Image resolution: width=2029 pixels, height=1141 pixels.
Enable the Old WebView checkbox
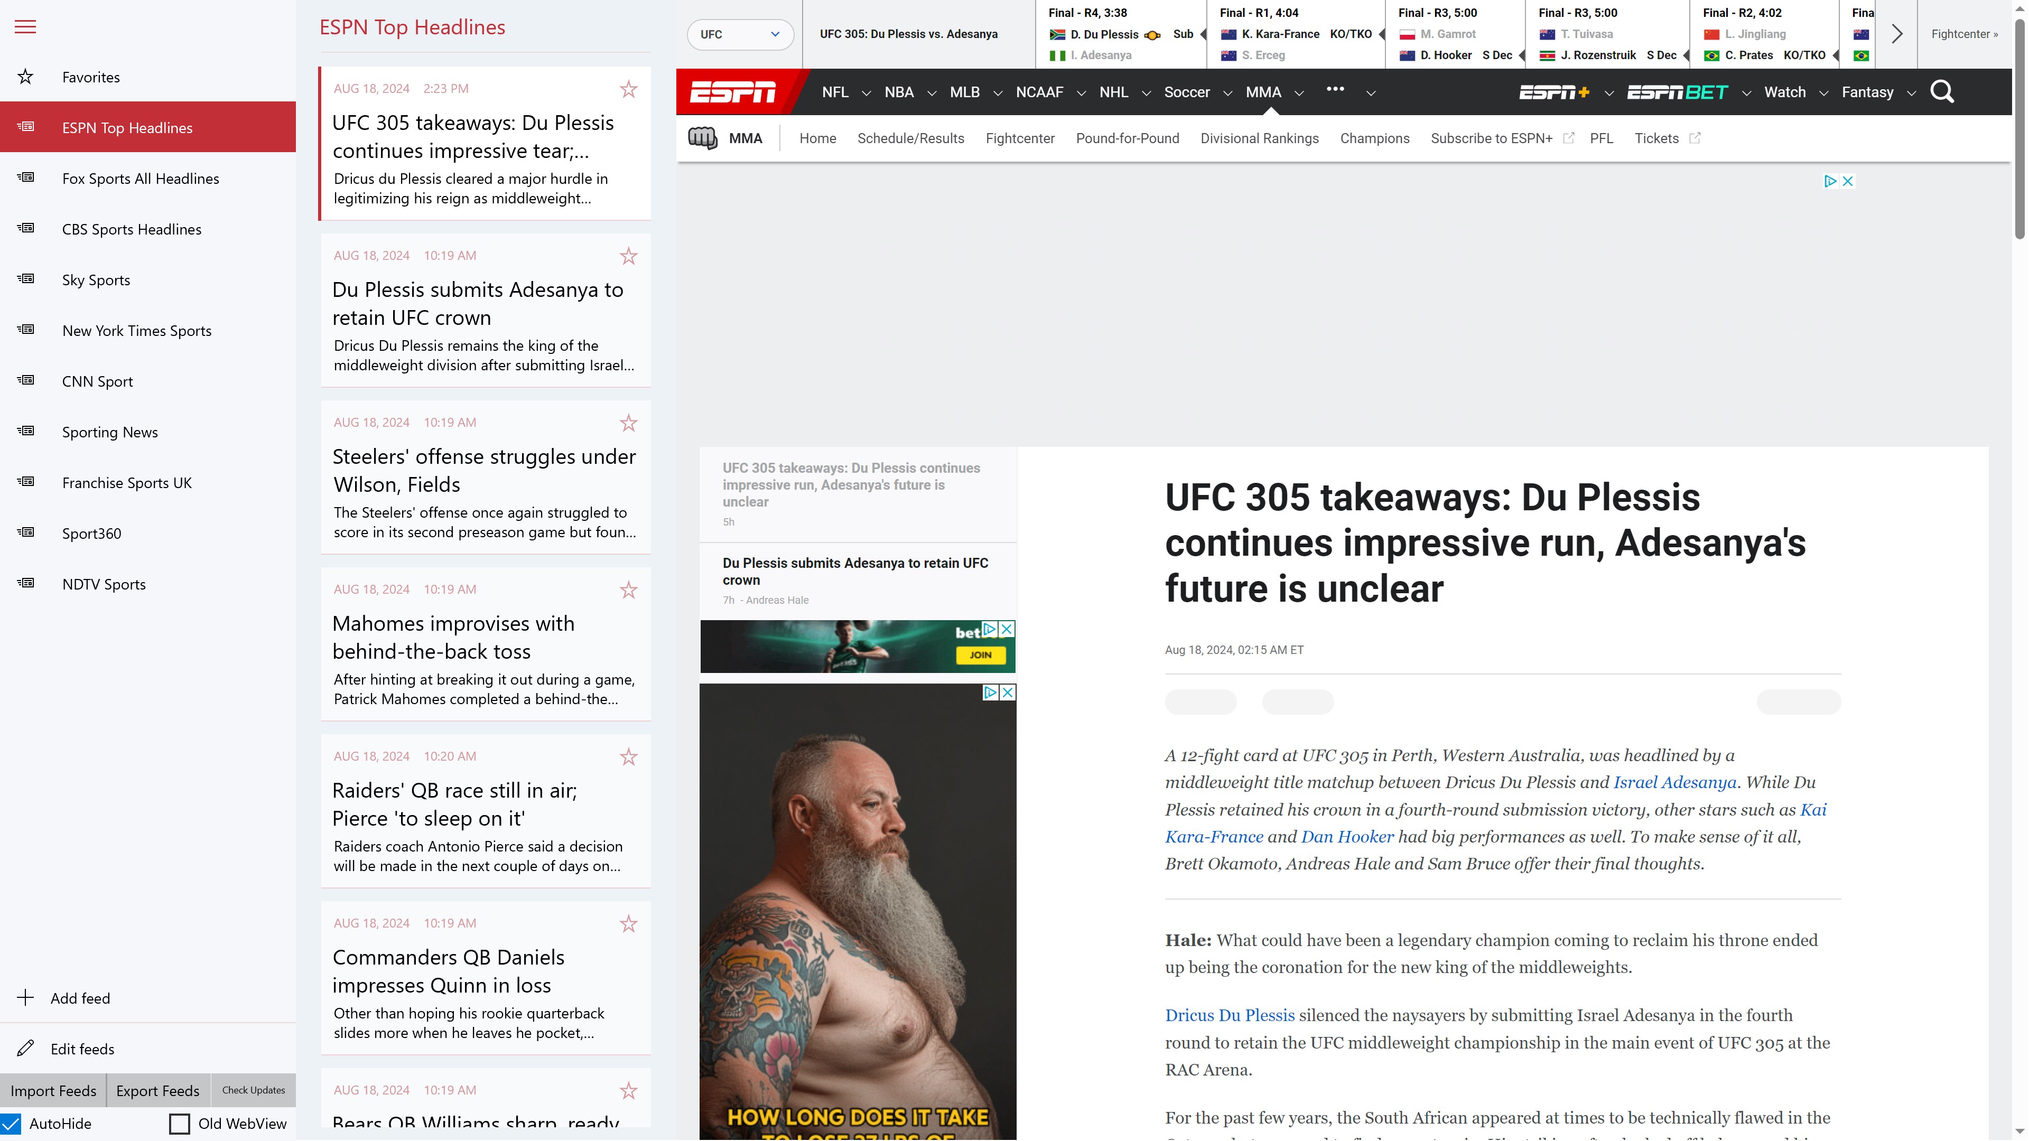coord(180,1124)
